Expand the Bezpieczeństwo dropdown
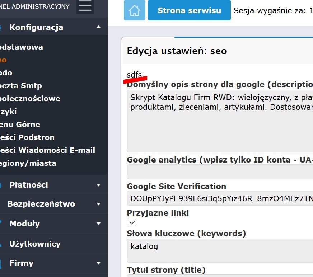 [x=99, y=204]
